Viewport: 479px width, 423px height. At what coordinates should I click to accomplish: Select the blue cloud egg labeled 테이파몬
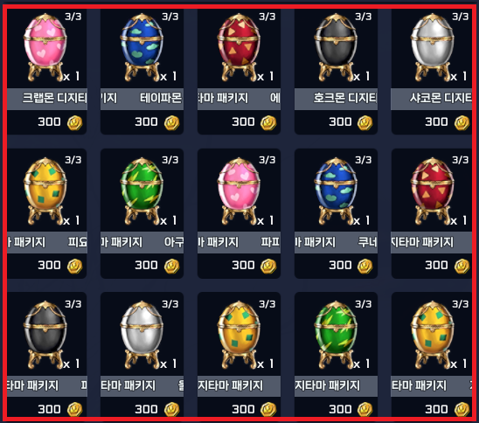tap(142, 47)
